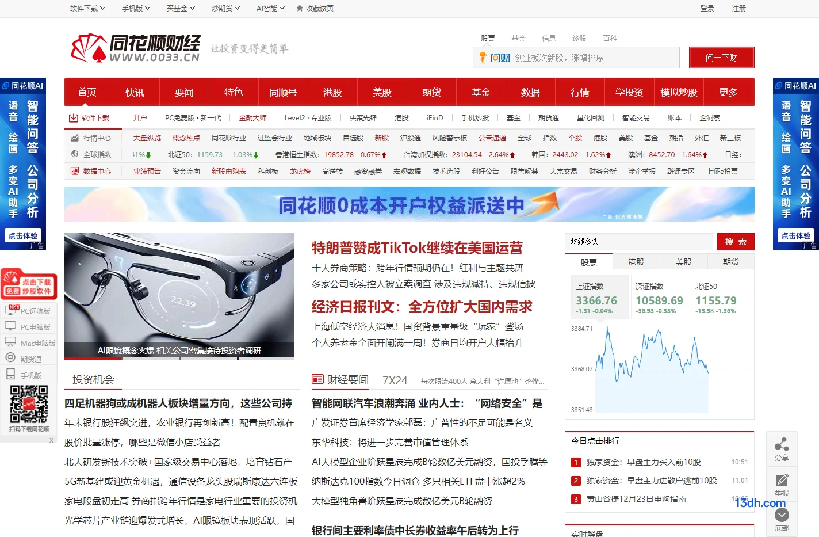The height and width of the screenshot is (537, 819).
Task: Open headline 经济日报刊文：全方位扩大国内需求
Action: point(422,307)
